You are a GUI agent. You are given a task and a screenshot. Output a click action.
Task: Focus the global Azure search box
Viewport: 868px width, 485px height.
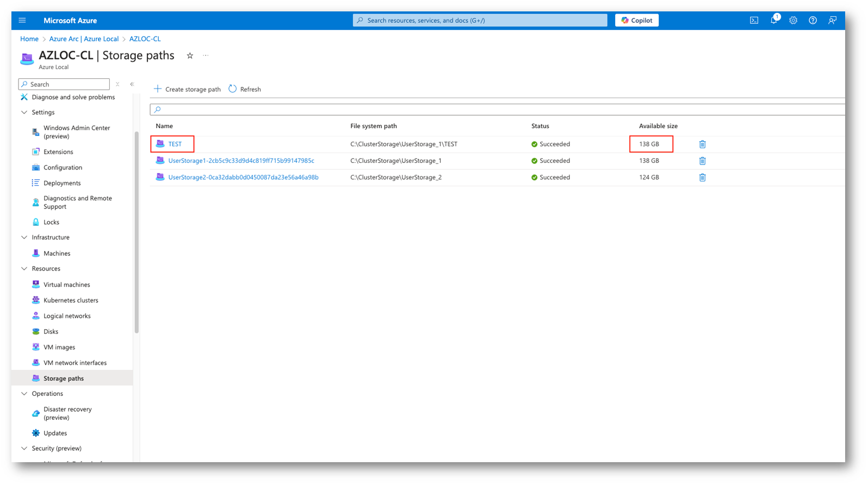[x=480, y=21]
